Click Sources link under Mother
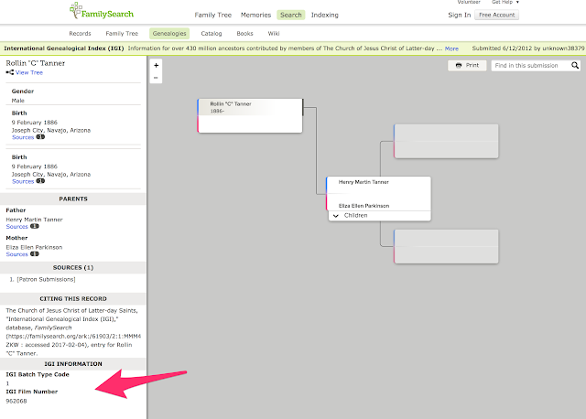 pos(16,254)
